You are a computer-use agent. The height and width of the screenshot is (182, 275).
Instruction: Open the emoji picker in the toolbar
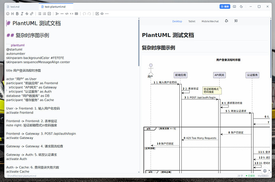8,14
